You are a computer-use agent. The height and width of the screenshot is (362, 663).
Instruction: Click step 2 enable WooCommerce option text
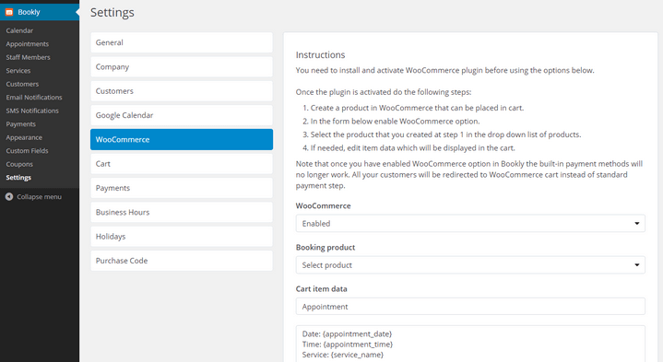pyautogui.click(x=395, y=122)
